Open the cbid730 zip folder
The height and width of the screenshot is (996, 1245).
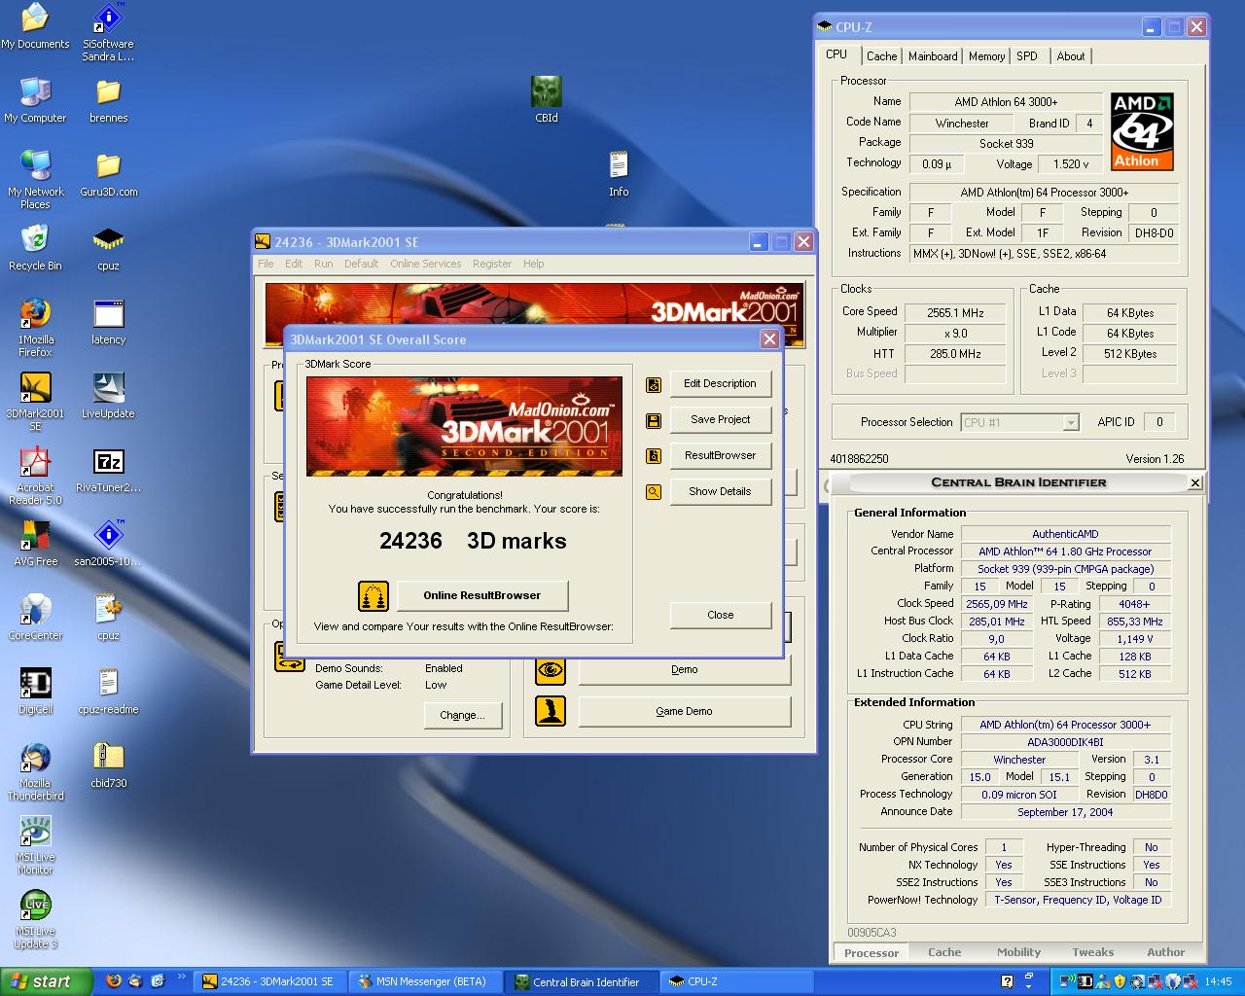point(108,765)
